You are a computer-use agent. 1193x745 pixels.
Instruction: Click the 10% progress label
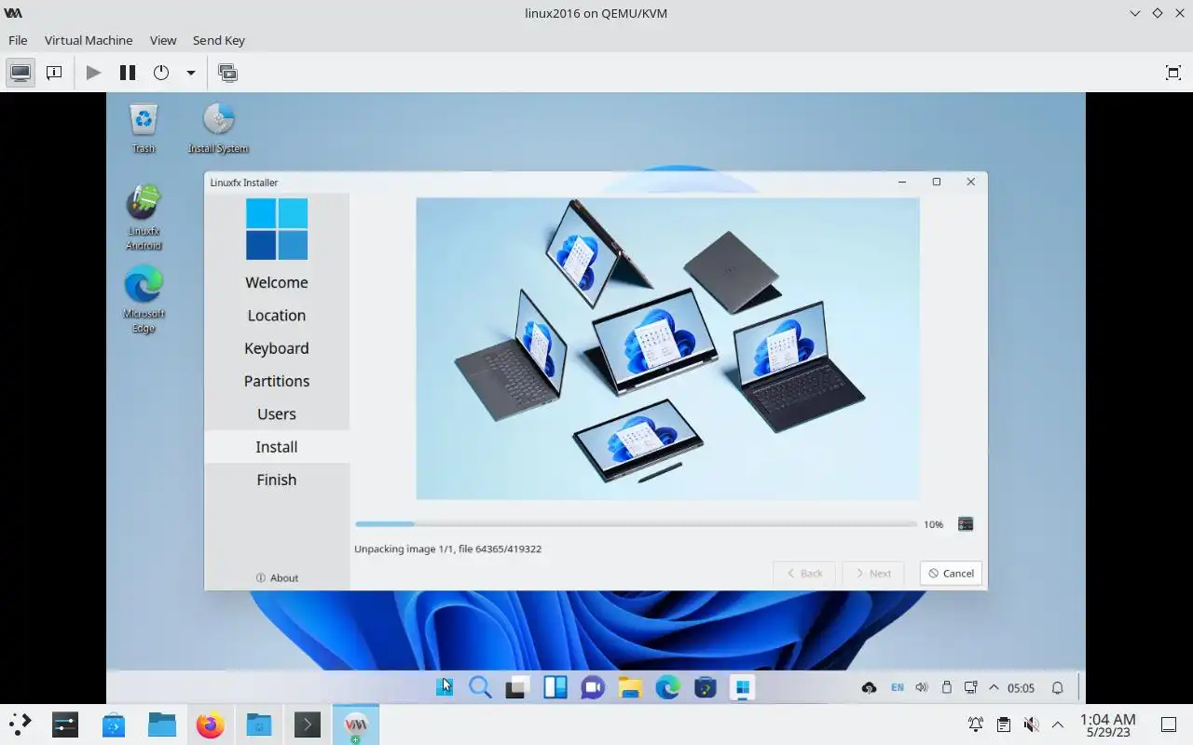[933, 525]
